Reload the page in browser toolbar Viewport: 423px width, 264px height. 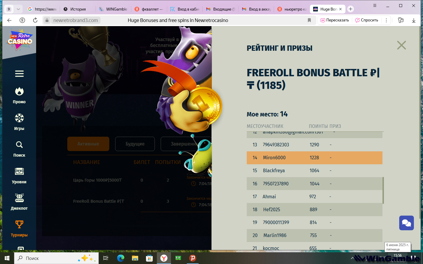35,20
